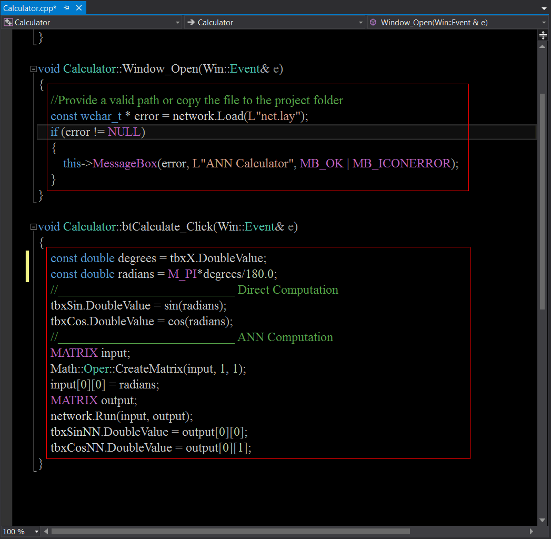Viewport: 551px width, 539px height.
Task: Click the arrow icon beside Calculator class
Action: (191, 22)
